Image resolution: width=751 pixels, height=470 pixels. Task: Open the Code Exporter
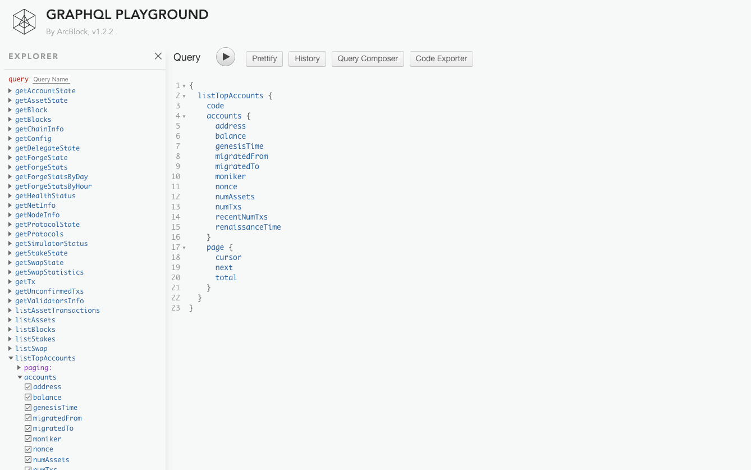[x=441, y=58]
